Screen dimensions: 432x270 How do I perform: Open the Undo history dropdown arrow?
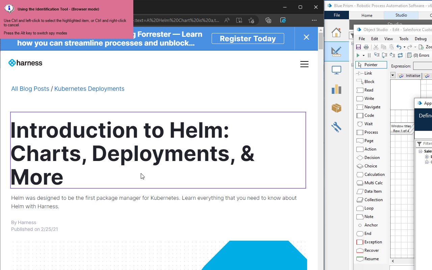coord(404,47)
